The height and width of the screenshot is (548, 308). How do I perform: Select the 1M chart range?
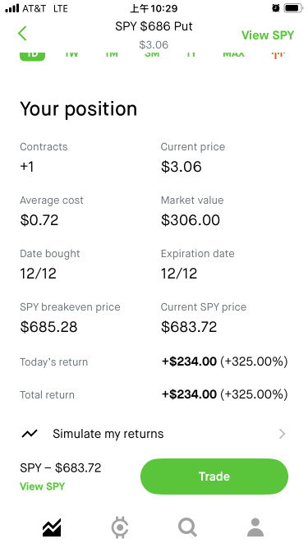tap(112, 54)
